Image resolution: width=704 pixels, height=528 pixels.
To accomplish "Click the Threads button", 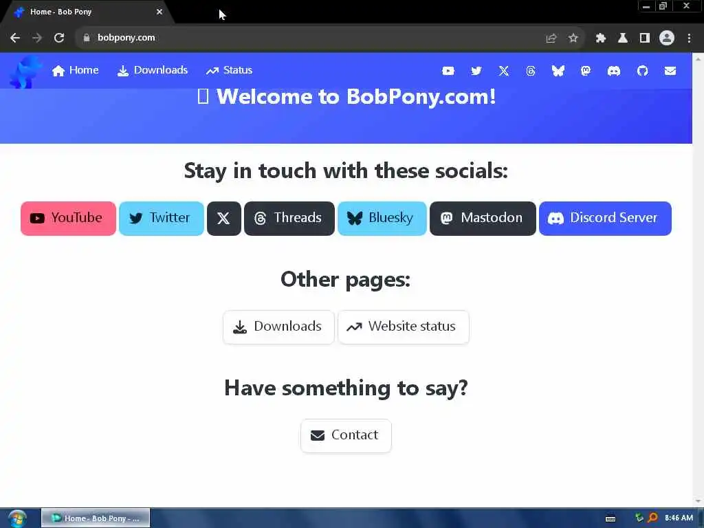I will (289, 218).
